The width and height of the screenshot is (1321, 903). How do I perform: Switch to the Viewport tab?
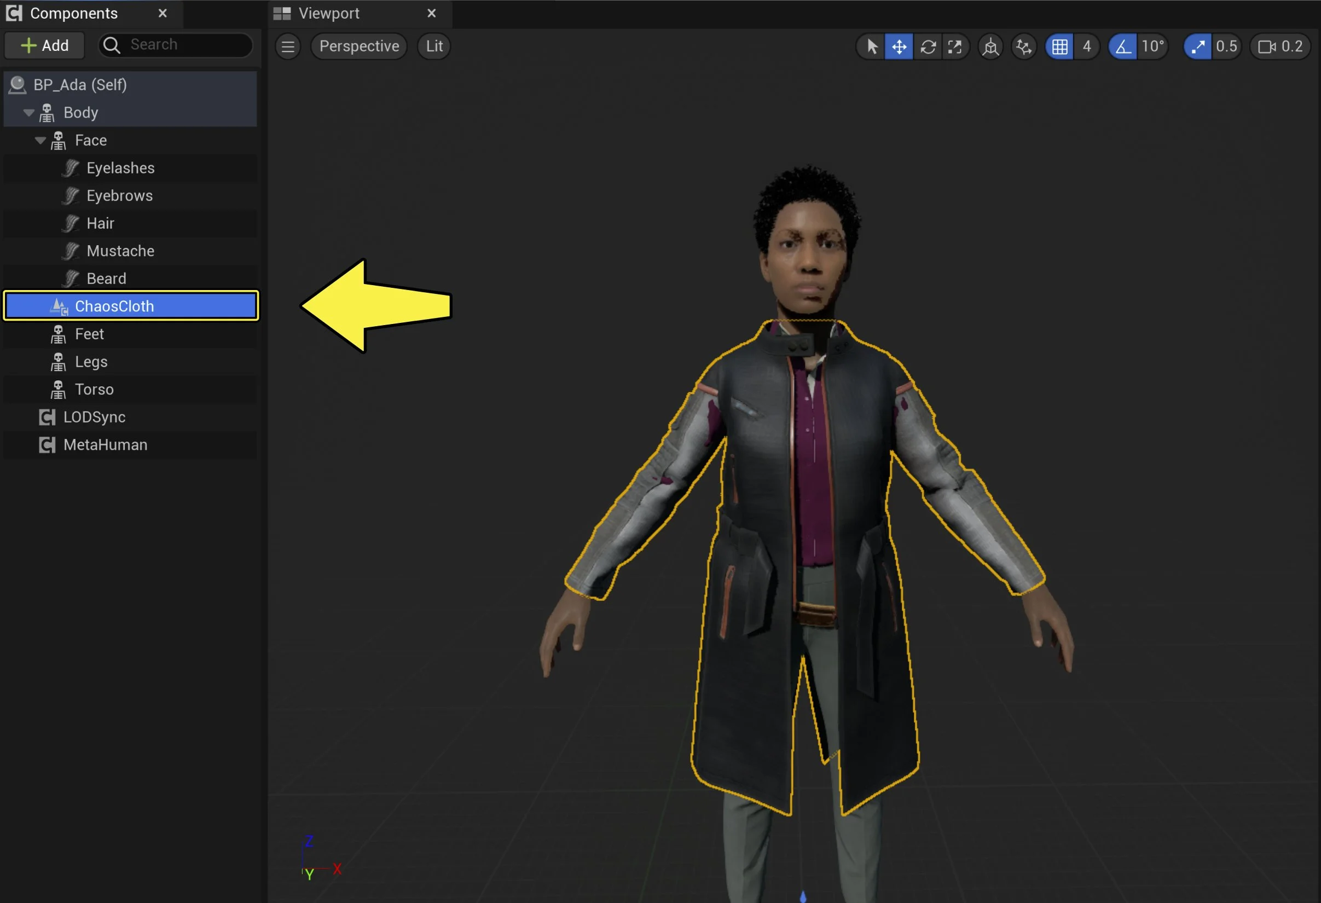(328, 13)
